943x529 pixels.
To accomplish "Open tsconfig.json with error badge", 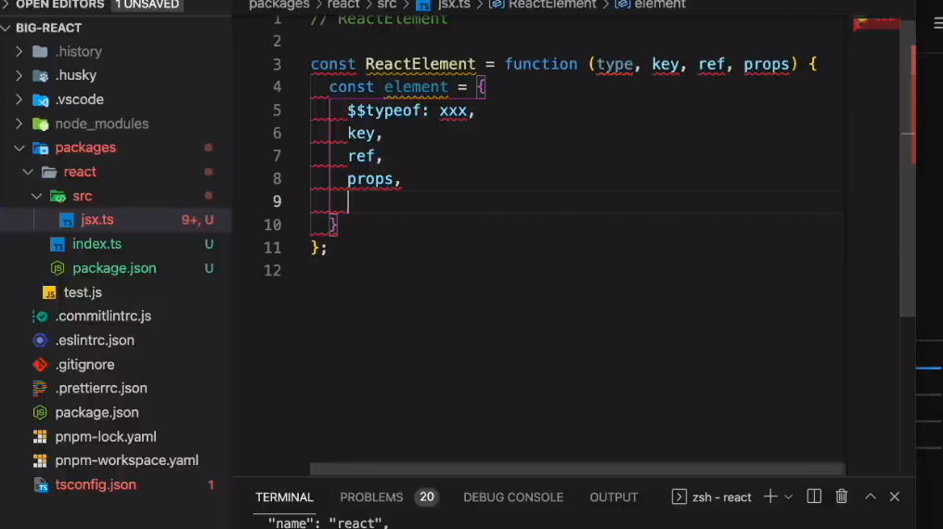I will click(x=95, y=485).
